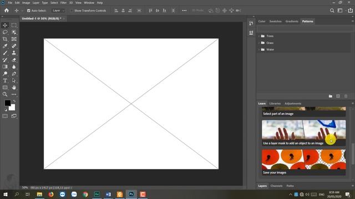Screen dimensions: 355x199
Task: Select the Rectangular Marquee tool
Action: point(14,25)
